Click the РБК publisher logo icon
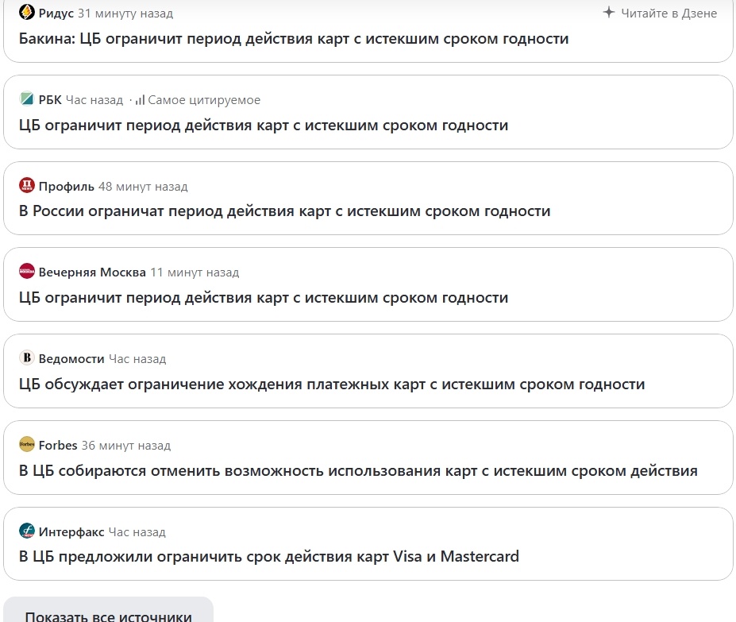736x622 pixels. point(26,100)
